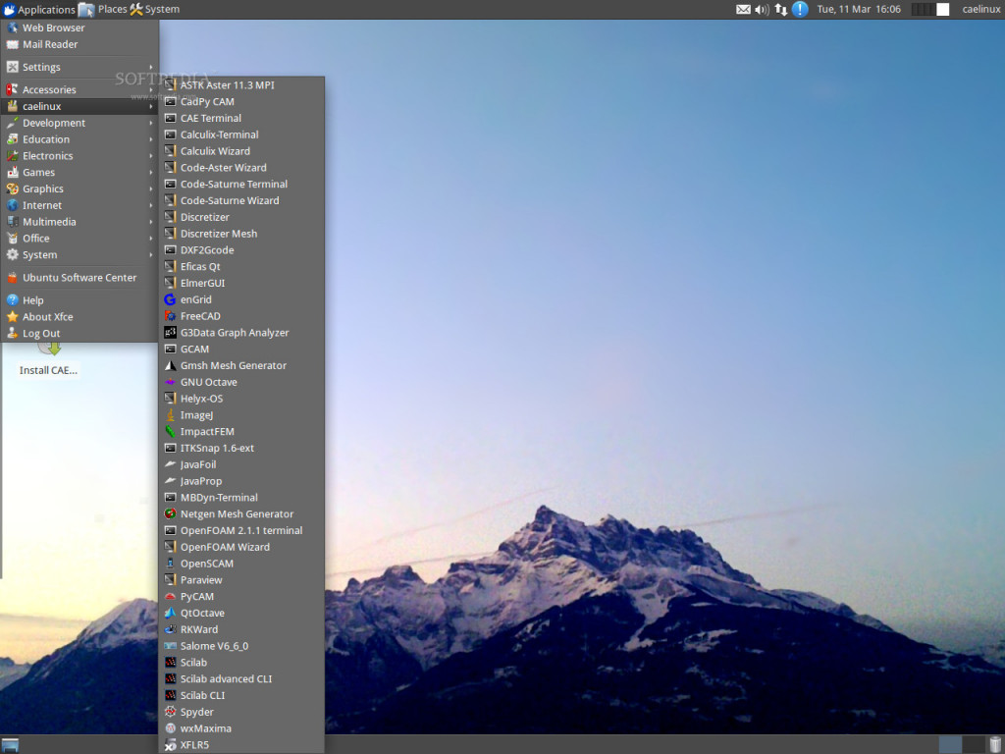1005x754 pixels.
Task: Expand the Graphics submenu arrow
Action: point(151,189)
